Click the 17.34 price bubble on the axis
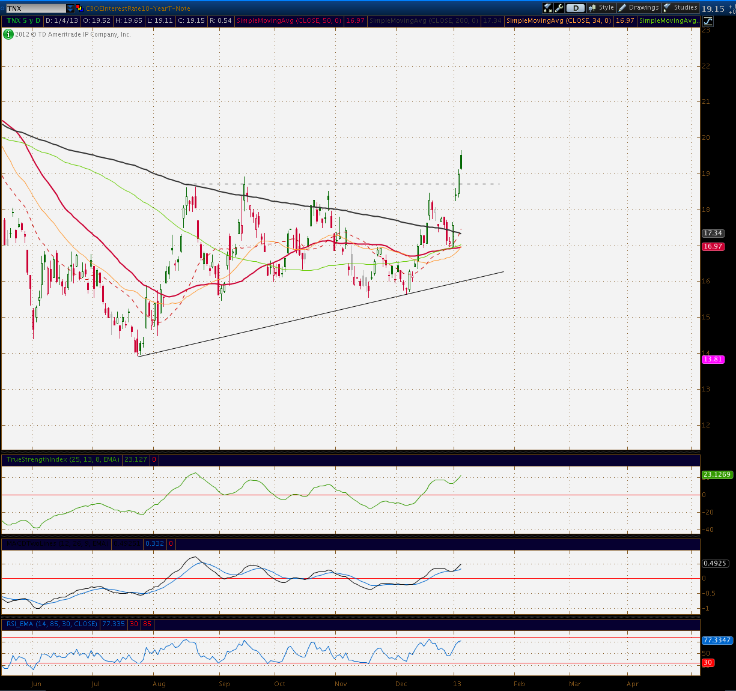The width and height of the screenshot is (736, 691). (x=713, y=233)
